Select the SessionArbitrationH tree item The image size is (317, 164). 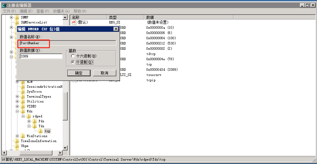(x=44, y=86)
